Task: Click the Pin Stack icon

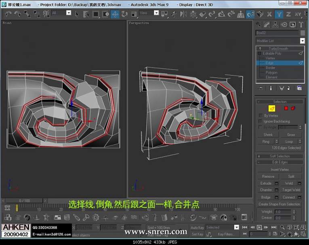Action: (260, 88)
